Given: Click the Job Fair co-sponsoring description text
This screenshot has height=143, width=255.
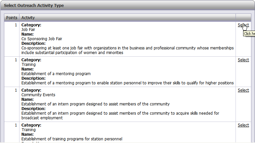Looking at the screenshot, I should click(x=127, y=50).
